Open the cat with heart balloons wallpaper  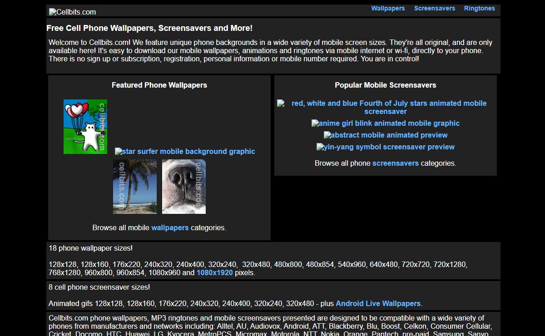[85, 127]
